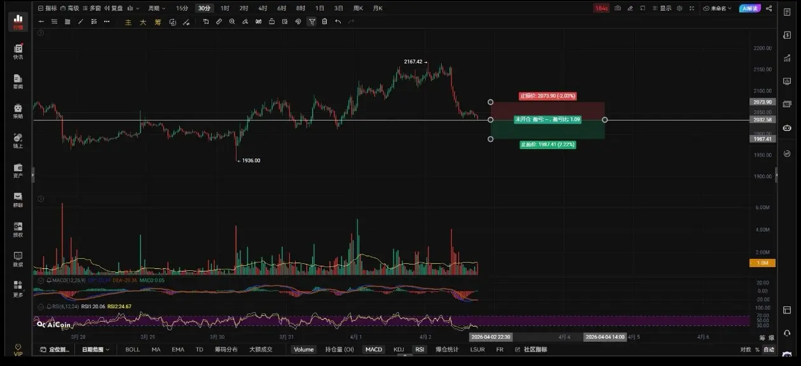Switch to the 1时 timeframe
The height and width of the screenshot is (366, 801).
click(225, 8)
